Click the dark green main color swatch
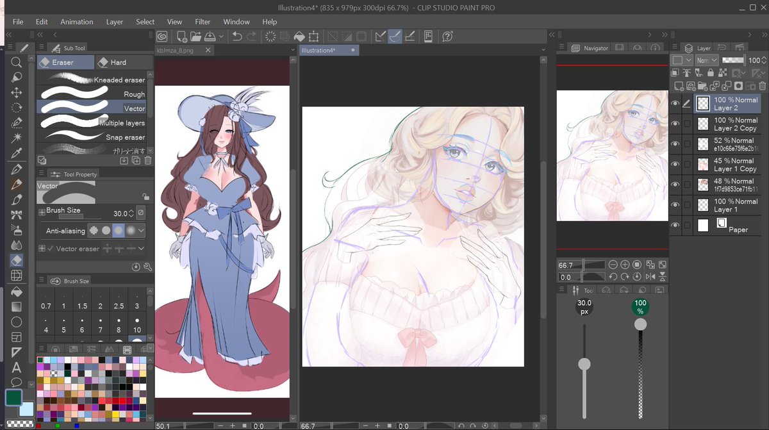 13,397
